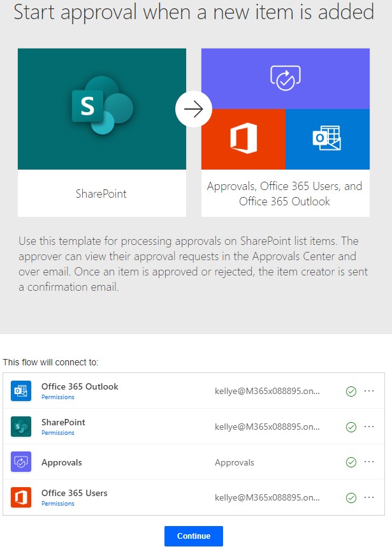Open Permissions link under SharePoint

tap(58, 433)
